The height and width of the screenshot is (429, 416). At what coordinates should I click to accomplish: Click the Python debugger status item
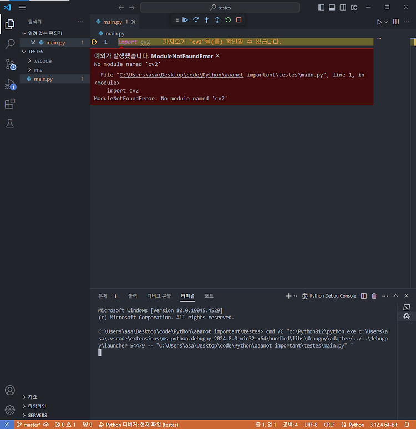pos(139,425)
